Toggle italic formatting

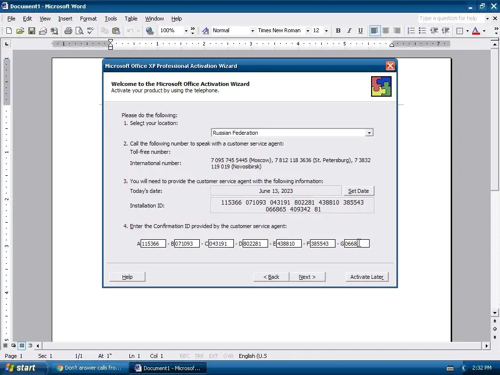(349, 31)
